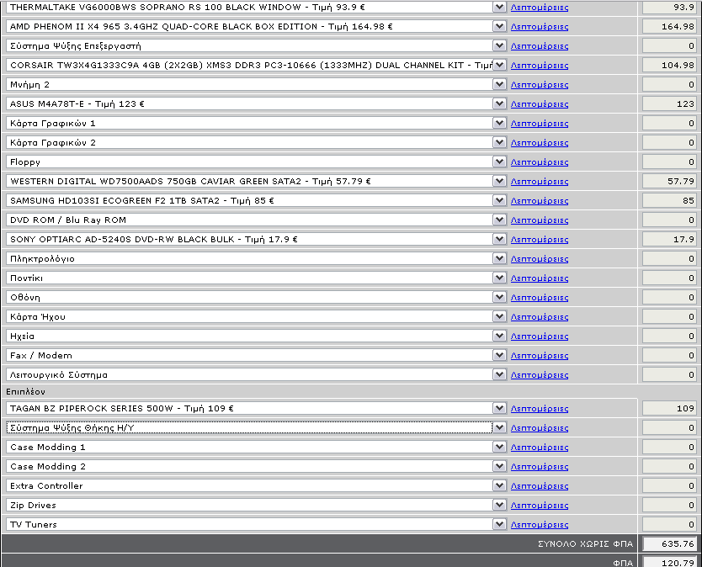Expand the Οθόνη dropdown
Viewport: 702px width, 567px height.
pos(256,297)
